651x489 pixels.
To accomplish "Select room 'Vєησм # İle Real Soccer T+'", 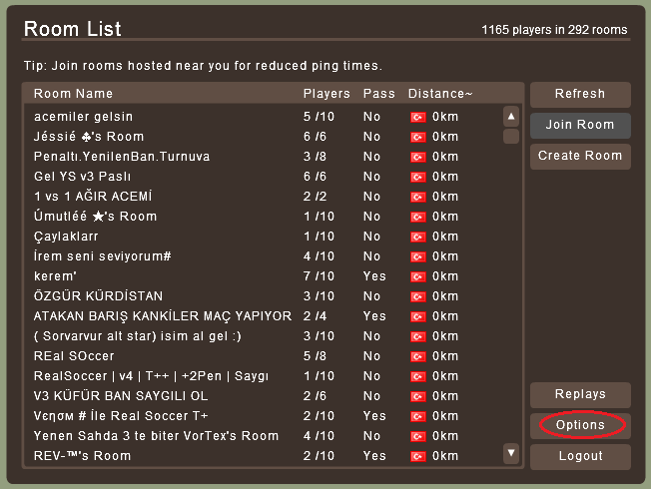I will tap(264, 416).
